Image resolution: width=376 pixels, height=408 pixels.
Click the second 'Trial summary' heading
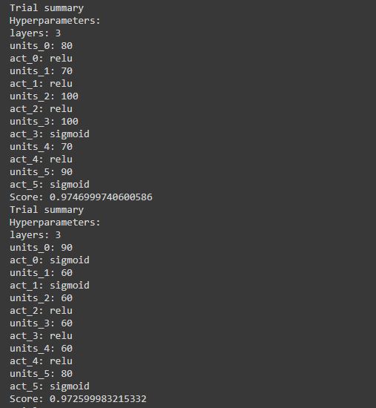point(47,210)
